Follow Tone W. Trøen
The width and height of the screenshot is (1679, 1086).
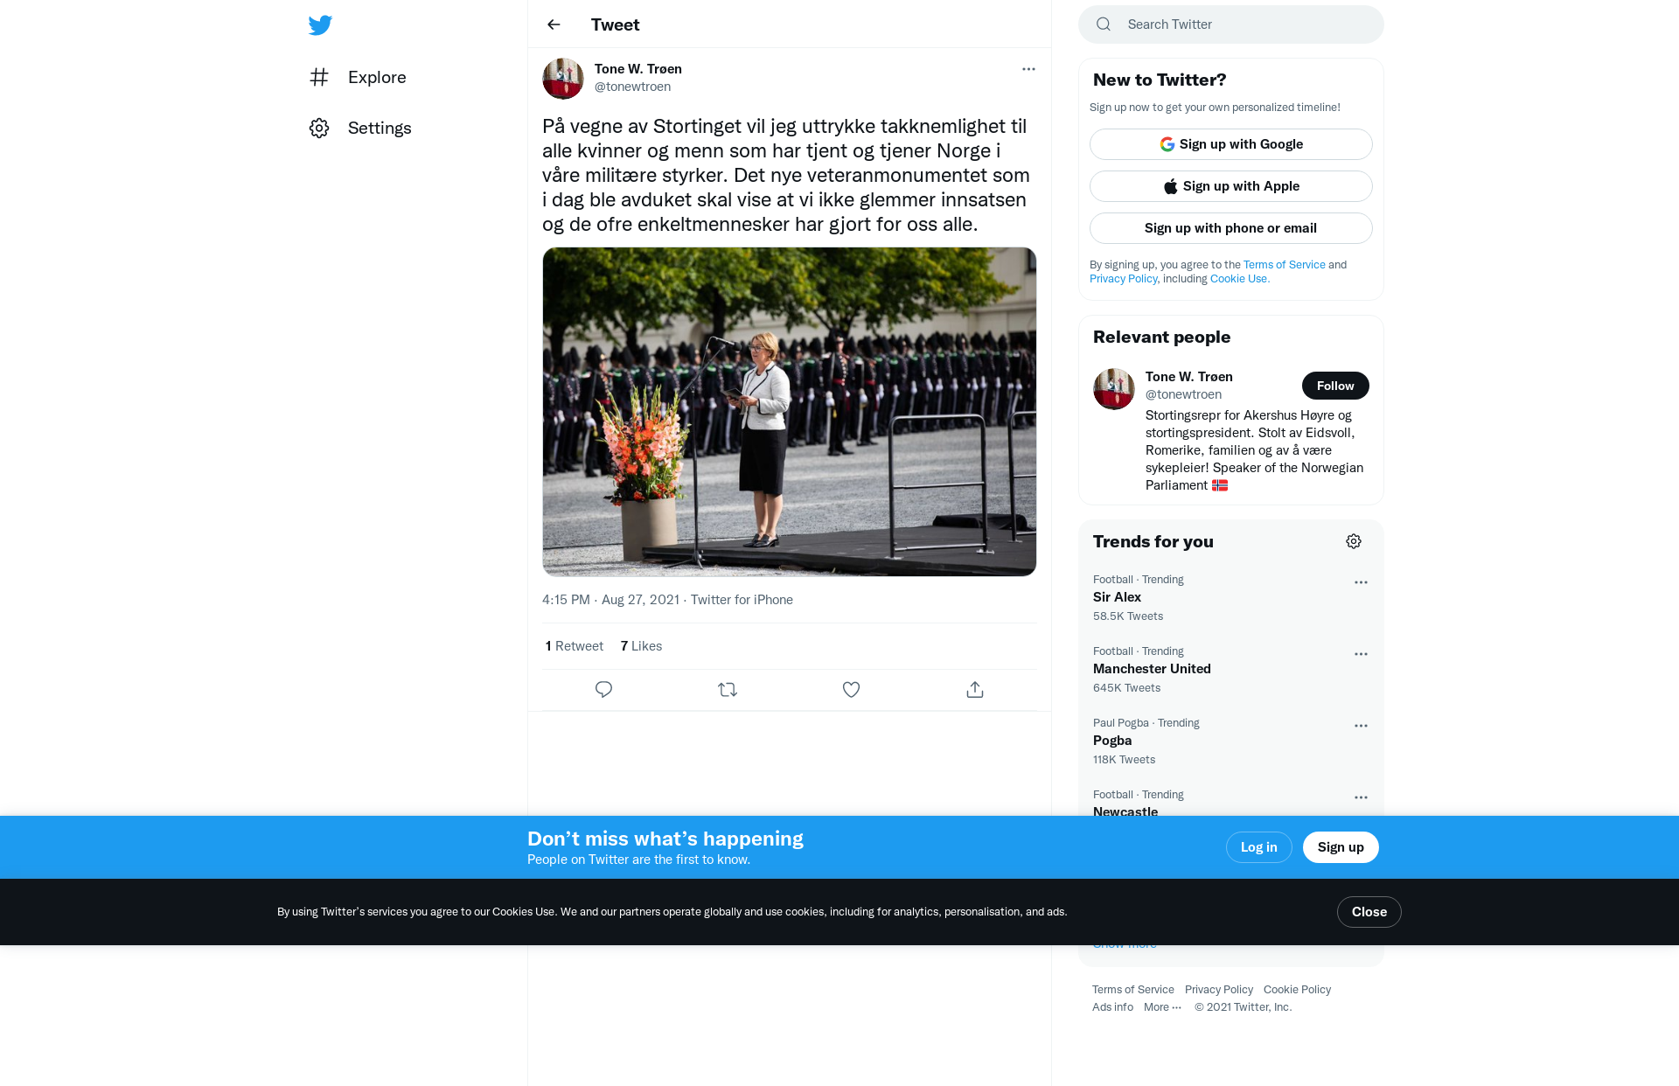tap(1335, 386)
